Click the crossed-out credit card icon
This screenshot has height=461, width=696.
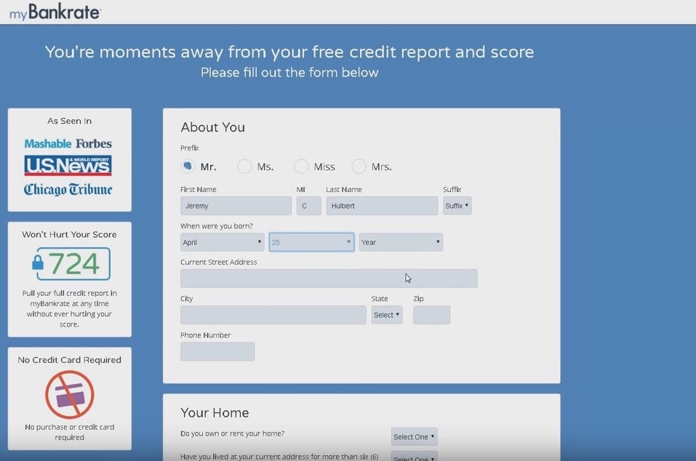pyautogui.click(x=69, y=394)
